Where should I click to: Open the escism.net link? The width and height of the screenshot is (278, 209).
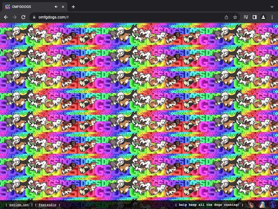(19, 205)
